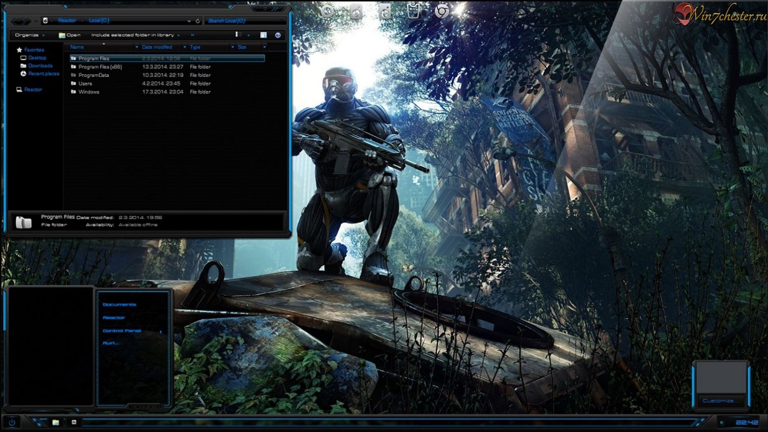This screenshot has width=768, height=432.
Task: Go to Favorites in navigation pane
Action: tap(34, 50)
